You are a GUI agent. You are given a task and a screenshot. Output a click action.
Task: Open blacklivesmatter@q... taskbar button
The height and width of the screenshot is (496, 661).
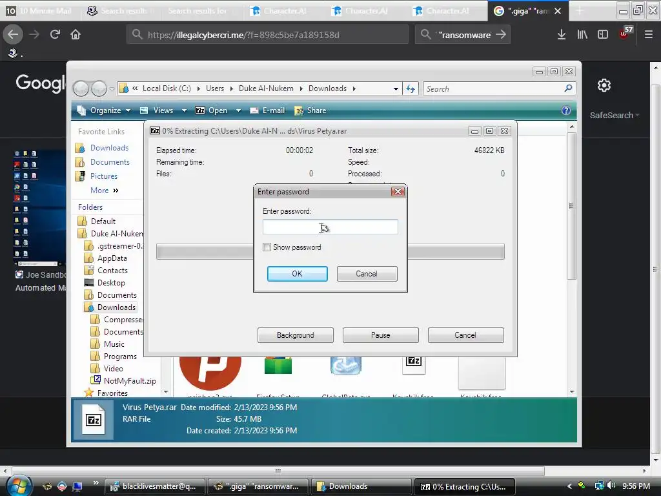154,486
